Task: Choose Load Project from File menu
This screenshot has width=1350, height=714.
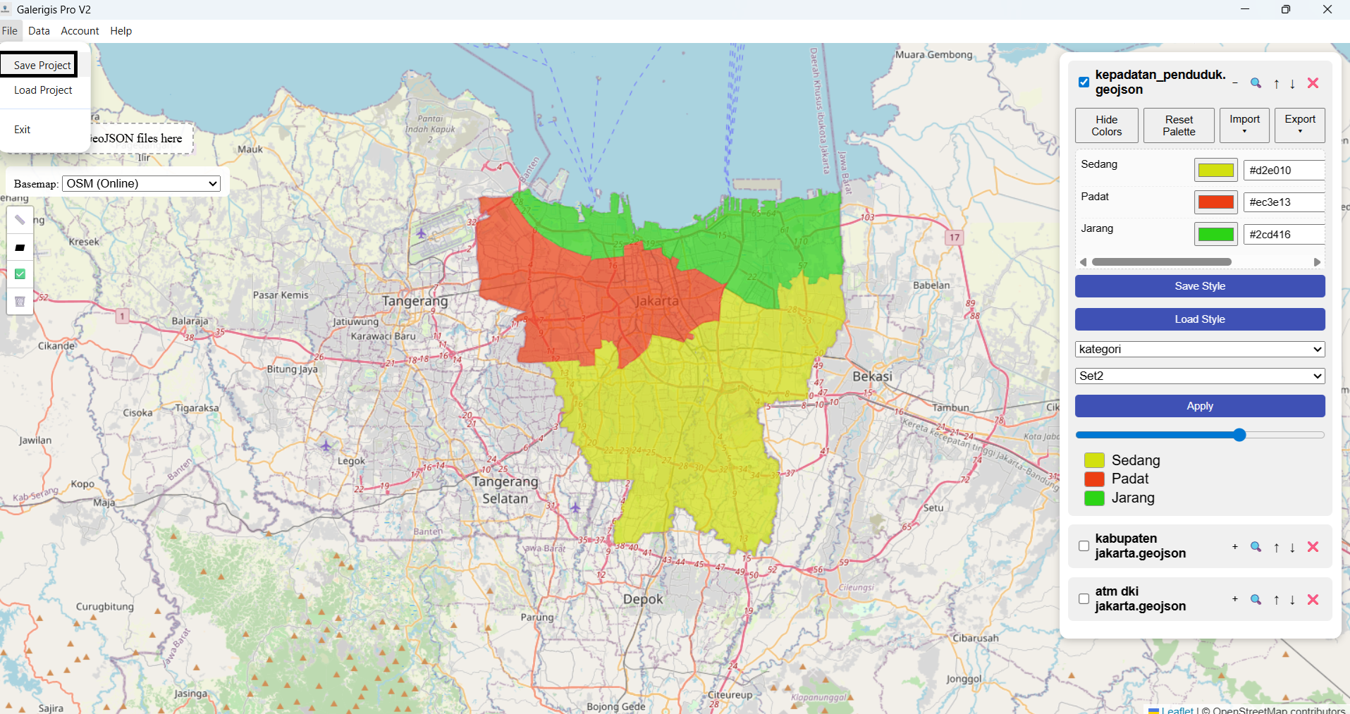Action: tap(43, 90)
